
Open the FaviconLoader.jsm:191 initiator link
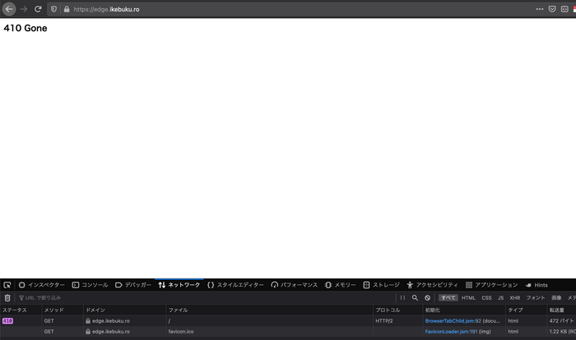click(x=451, y=332)
